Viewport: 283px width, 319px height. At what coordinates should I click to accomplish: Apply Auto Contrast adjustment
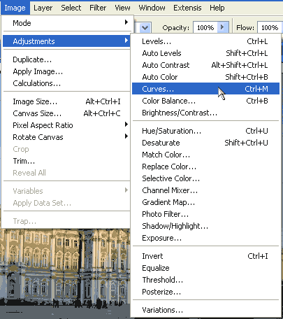[x=205, y=65]
